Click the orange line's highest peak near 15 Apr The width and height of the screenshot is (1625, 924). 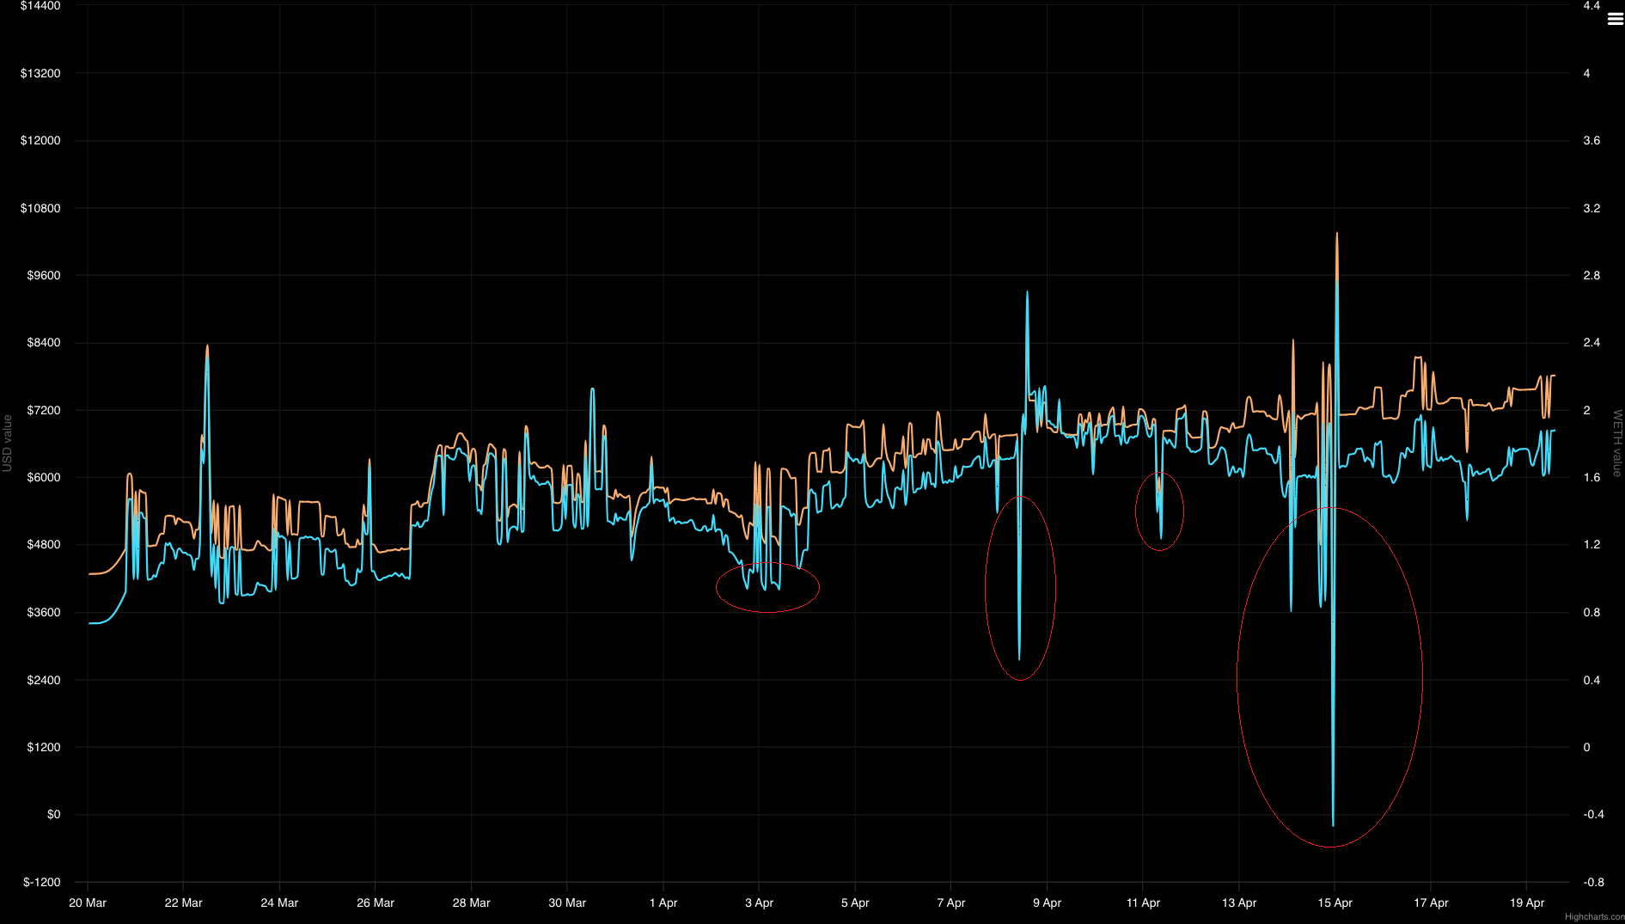click(x=1336, y=233)
